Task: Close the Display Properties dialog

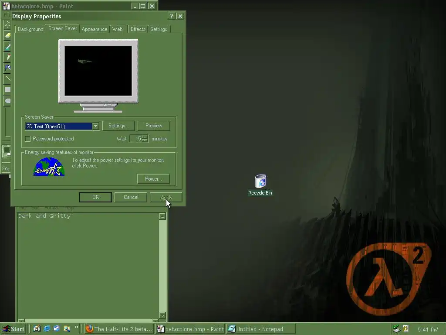Action: [180, 16]
